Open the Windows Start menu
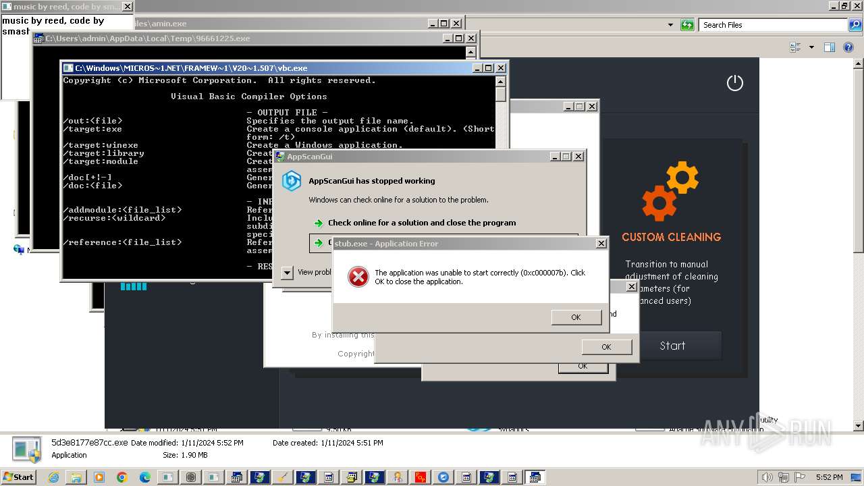 18,477
